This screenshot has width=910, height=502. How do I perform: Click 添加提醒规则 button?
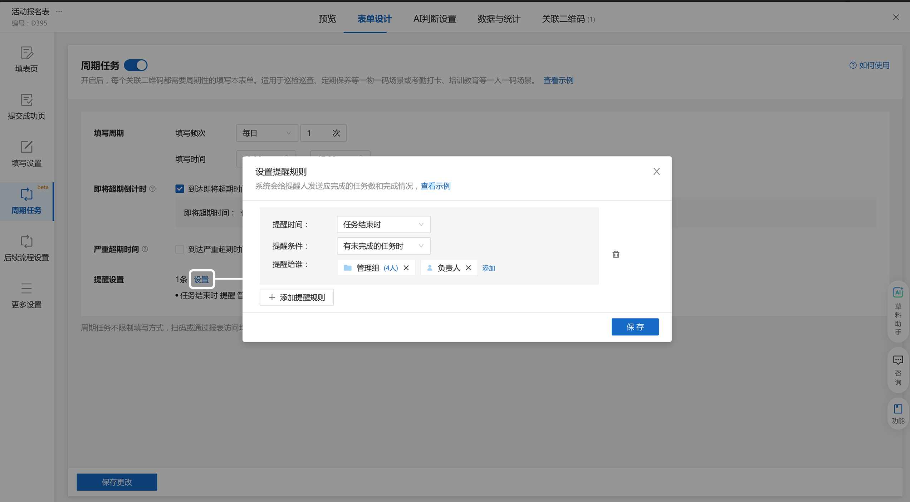[297, 297]
